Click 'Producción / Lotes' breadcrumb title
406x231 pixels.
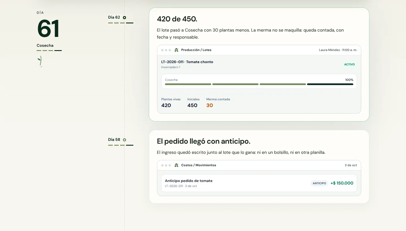coord(196,50)
